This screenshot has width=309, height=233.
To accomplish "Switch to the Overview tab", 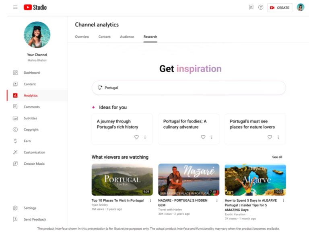I will (82, 37).
